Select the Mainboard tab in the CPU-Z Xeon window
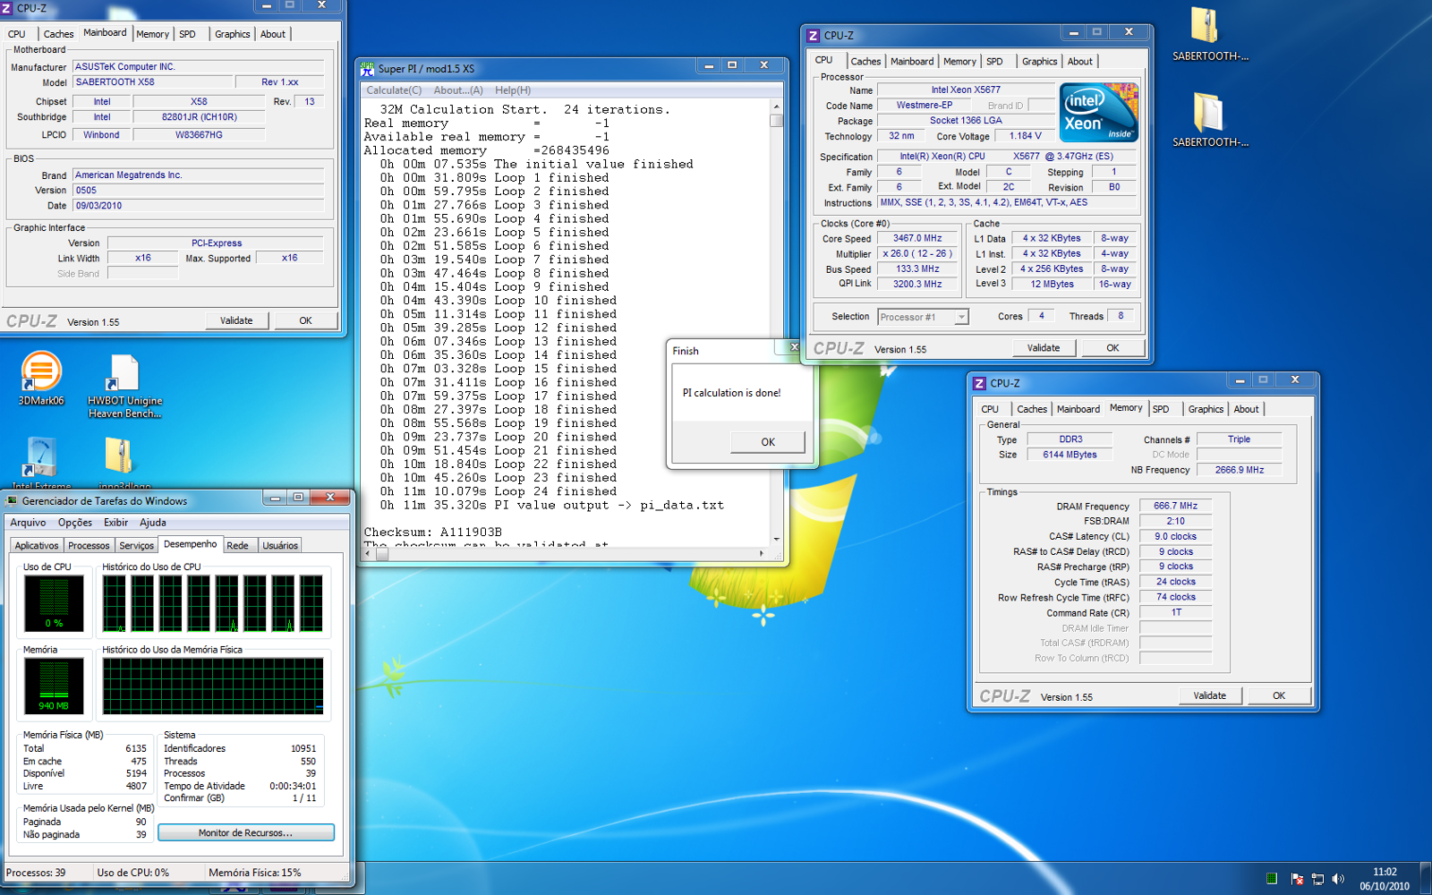 click(912, 62)
